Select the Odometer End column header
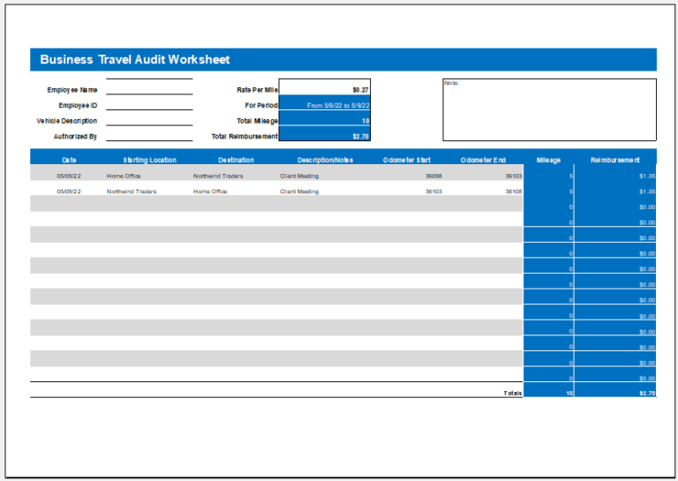 (483, 160)
